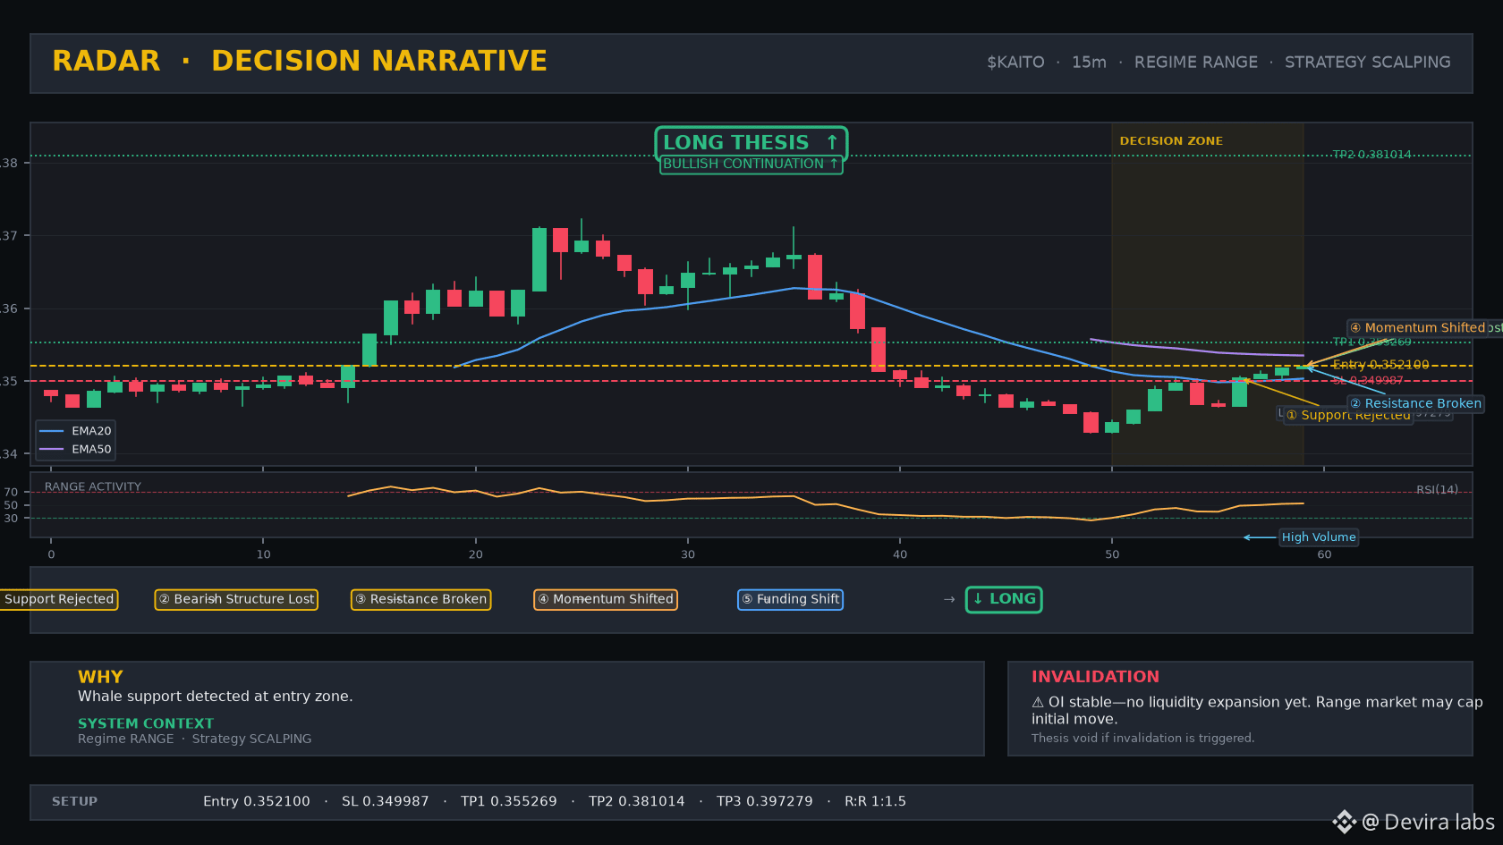Click the Devira labs logo icon

[1344, 822]
